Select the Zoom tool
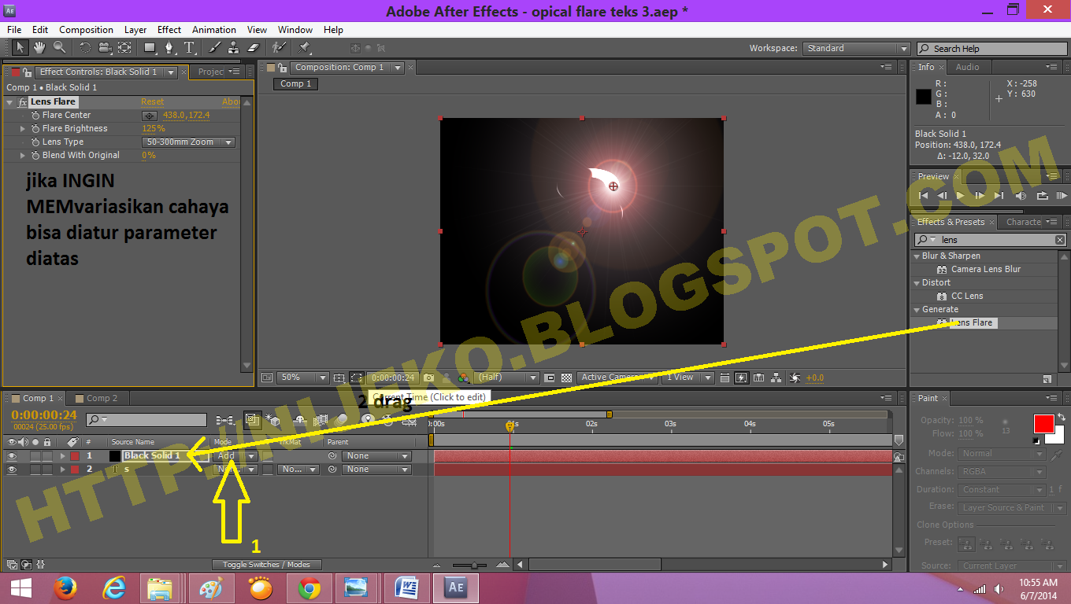 tap(60, 48)
